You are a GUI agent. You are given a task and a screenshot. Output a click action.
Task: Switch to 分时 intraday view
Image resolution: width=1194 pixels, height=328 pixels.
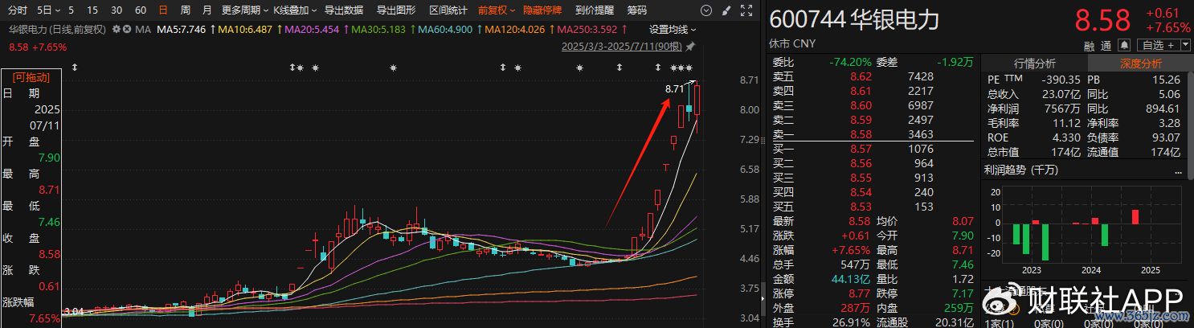pyautogui.click(x=17, y=10)
